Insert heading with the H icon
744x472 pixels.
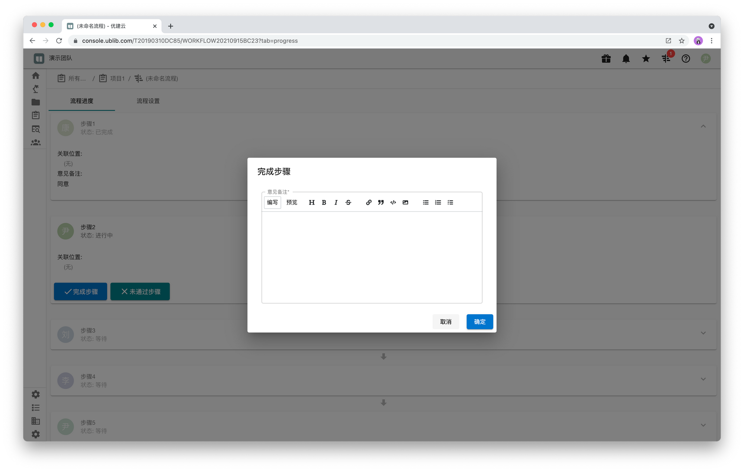pyautogui.click(x=312, y=202)
